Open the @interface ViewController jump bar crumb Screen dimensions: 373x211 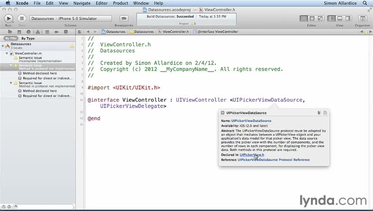pos(216,32)
